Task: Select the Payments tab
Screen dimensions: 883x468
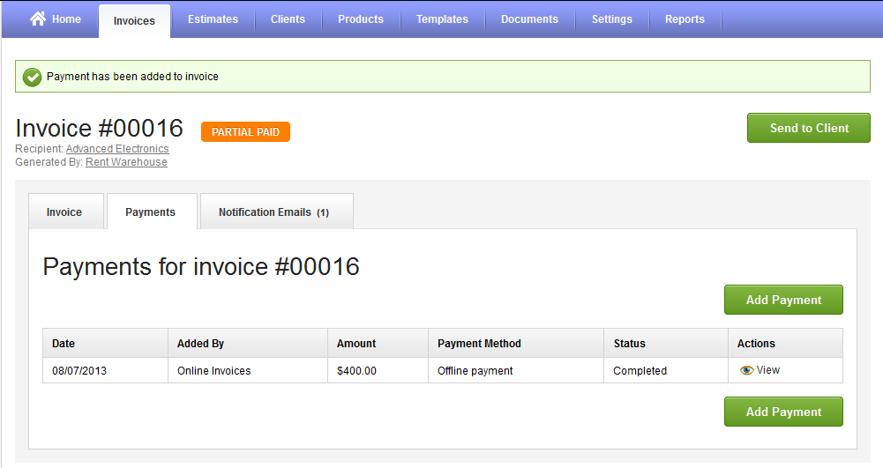Action: pos(150,212)
